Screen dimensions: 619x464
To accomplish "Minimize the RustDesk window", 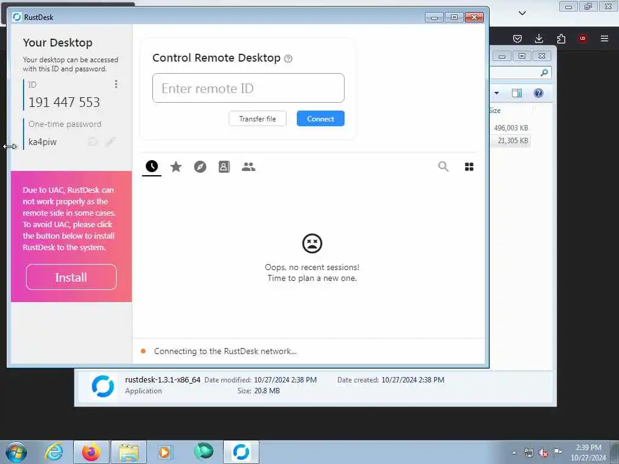I will point(434,18).
